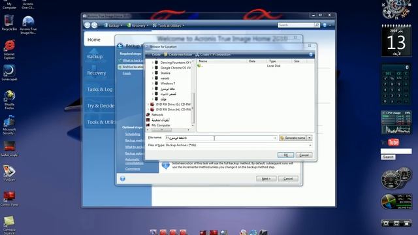Open Lunascape6 desktop icon
The height and width of the screenshot is (235, 418).
pos(9,72)
